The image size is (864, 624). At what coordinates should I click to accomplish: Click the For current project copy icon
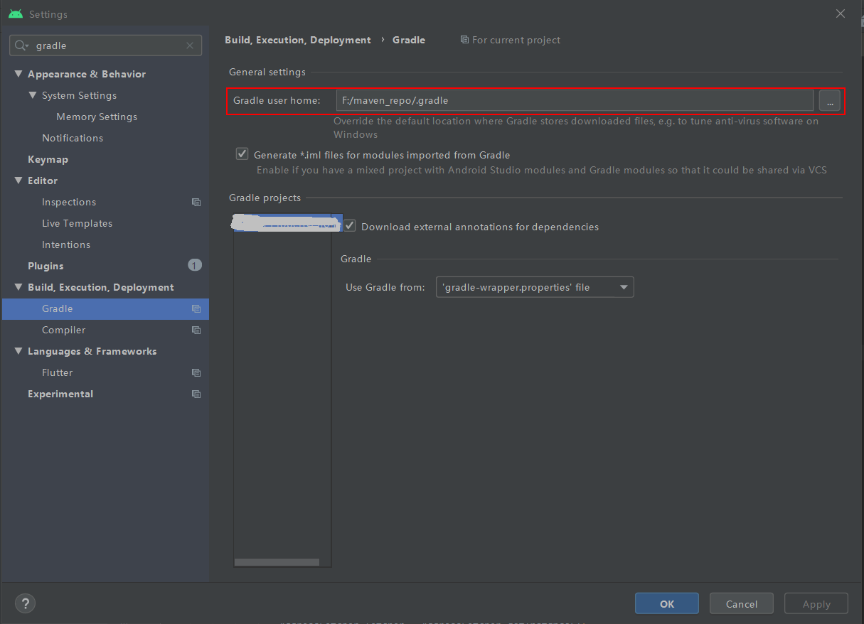tap(464, 40)
